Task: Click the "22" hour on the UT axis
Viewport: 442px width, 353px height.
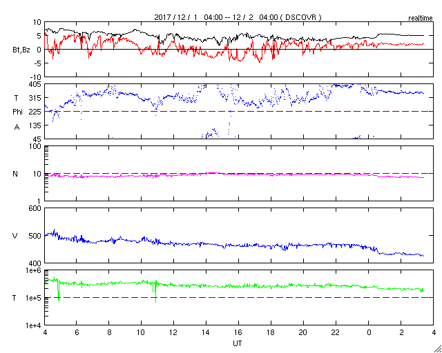Action: coord(336,332)
